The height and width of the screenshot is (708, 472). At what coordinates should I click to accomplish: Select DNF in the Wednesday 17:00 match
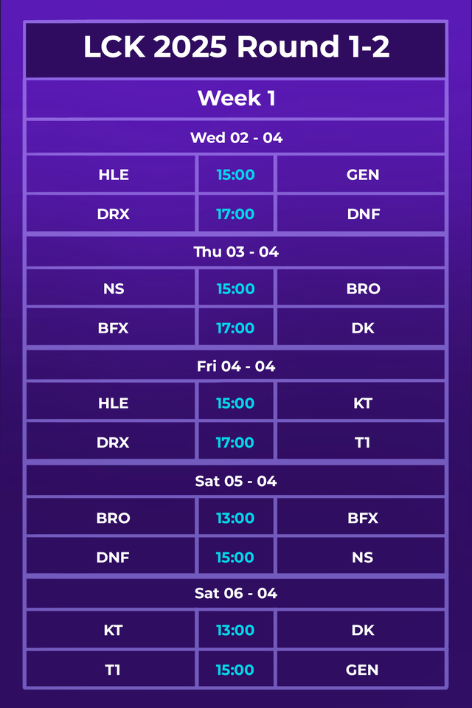coord(363,214)
